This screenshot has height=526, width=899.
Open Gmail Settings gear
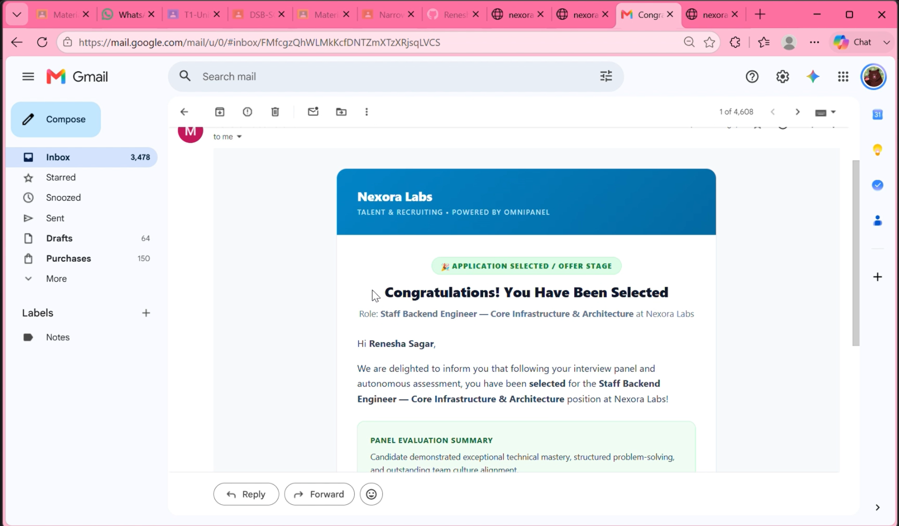point(782,76)
